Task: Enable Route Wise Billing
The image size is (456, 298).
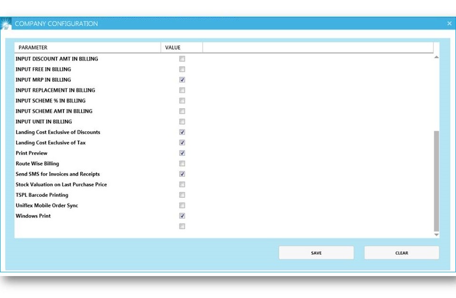Action: (181, 163)
